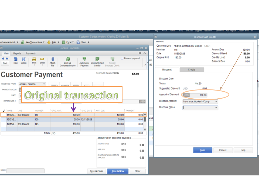Enable the Process payment checkbox
The width and height of the screenshot is (259, 194).
click(x=122, y=58)
